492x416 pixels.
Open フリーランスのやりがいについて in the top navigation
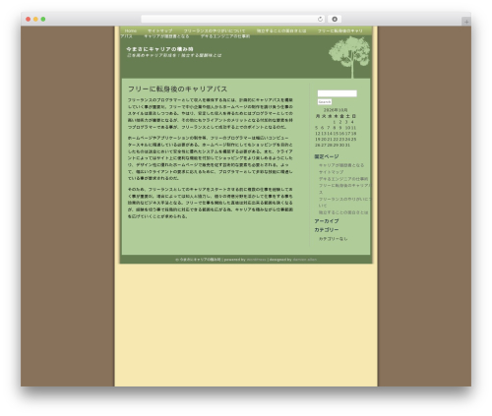tap(215, 30)
